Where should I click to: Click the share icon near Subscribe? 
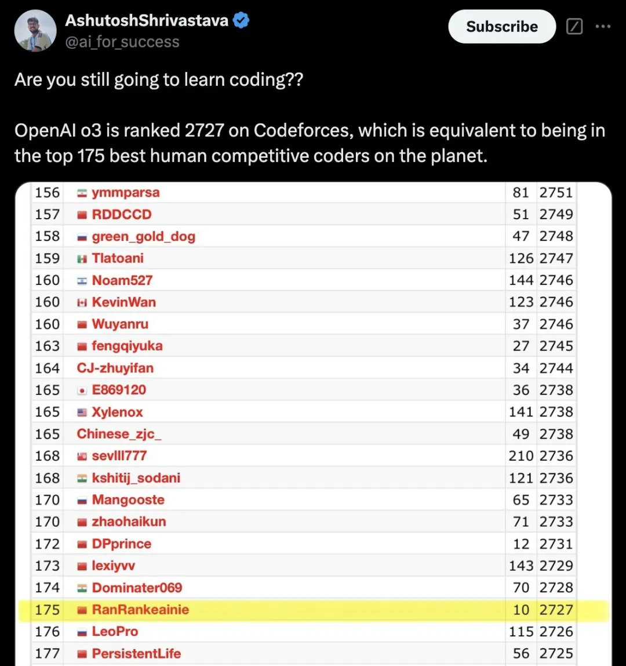click(574, 26)
